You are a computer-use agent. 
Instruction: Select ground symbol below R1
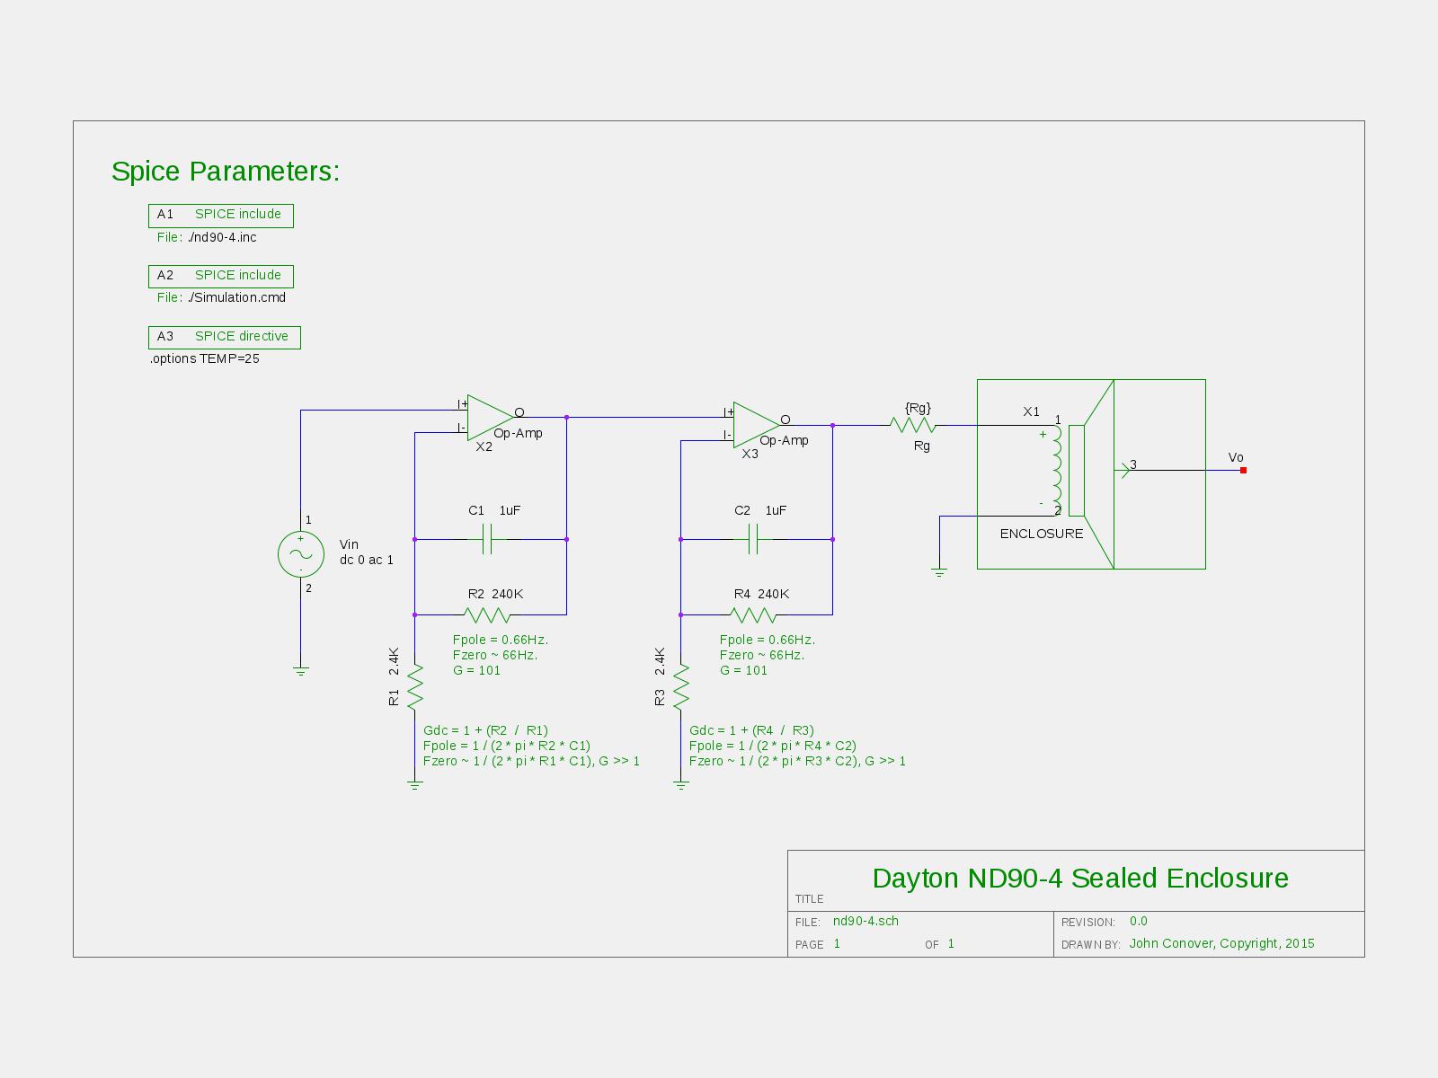[414, 785]
